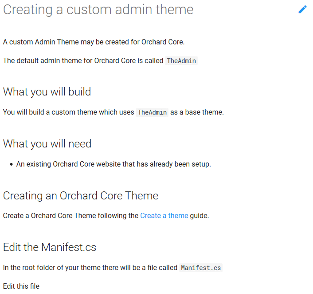
Task: Click the 'Edit the Manifest.cs' heading
Action: 50,247
